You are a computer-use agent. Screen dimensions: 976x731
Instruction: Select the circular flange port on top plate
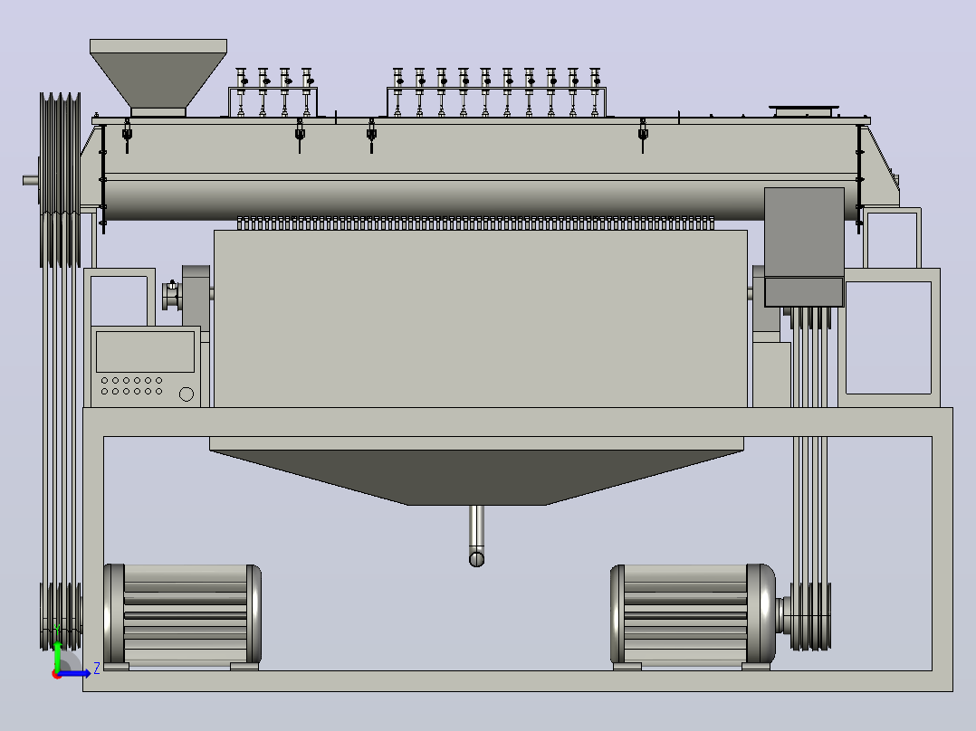click(x=804, y=111)
